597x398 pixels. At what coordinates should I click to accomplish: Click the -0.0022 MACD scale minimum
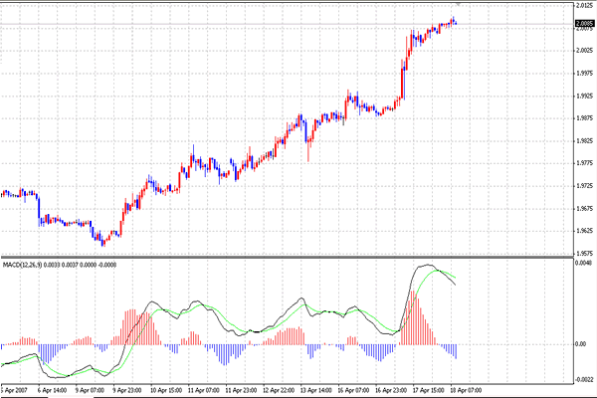pyautogui.click(x=584, y=380)
